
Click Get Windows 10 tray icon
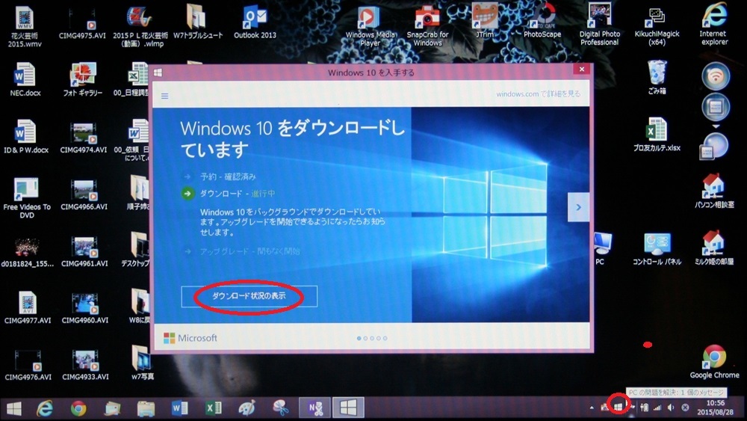point(619,407)
